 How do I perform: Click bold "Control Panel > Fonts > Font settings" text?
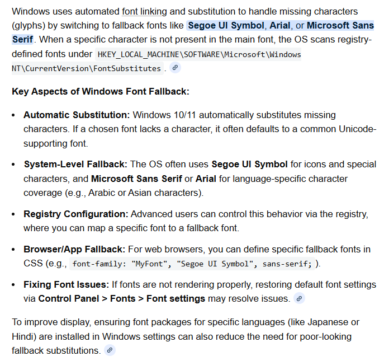pos(121,298)
